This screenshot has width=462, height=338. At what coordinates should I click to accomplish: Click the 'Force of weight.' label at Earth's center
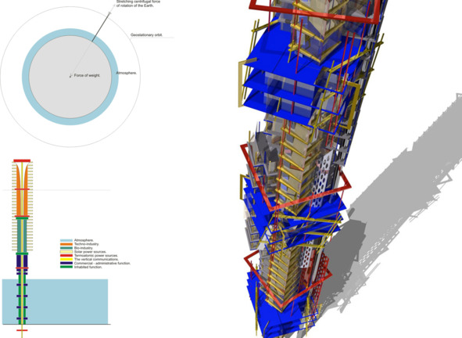(87, 75)
